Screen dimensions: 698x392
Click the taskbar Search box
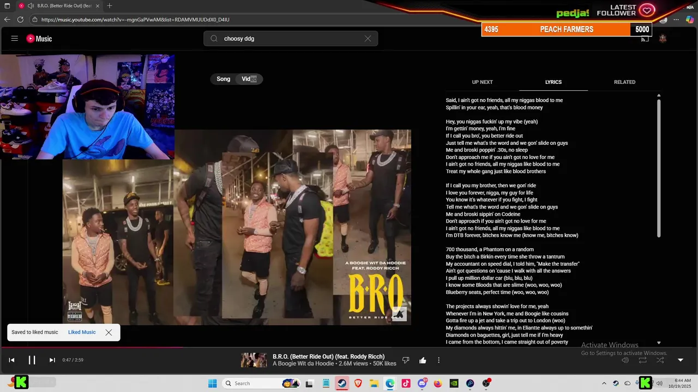(x=261, y=383)
